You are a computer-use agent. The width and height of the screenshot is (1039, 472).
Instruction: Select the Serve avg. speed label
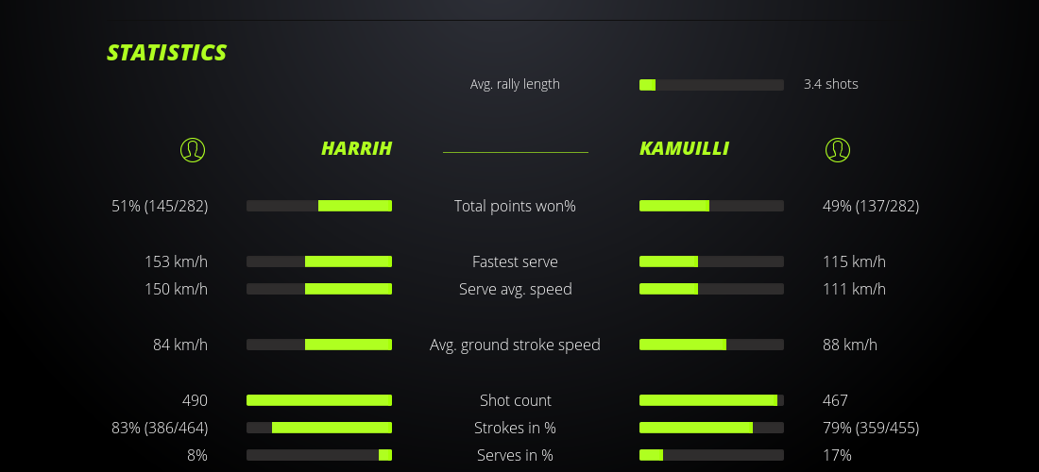[x=515, y=289]
